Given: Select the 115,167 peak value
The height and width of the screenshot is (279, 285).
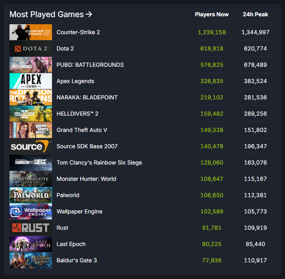Looking at the screenshot, I should [x=255, y=179].
